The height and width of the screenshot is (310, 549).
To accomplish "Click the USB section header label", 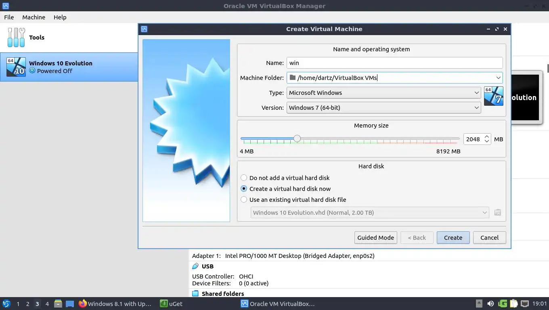I will click(x=207, y=266).
